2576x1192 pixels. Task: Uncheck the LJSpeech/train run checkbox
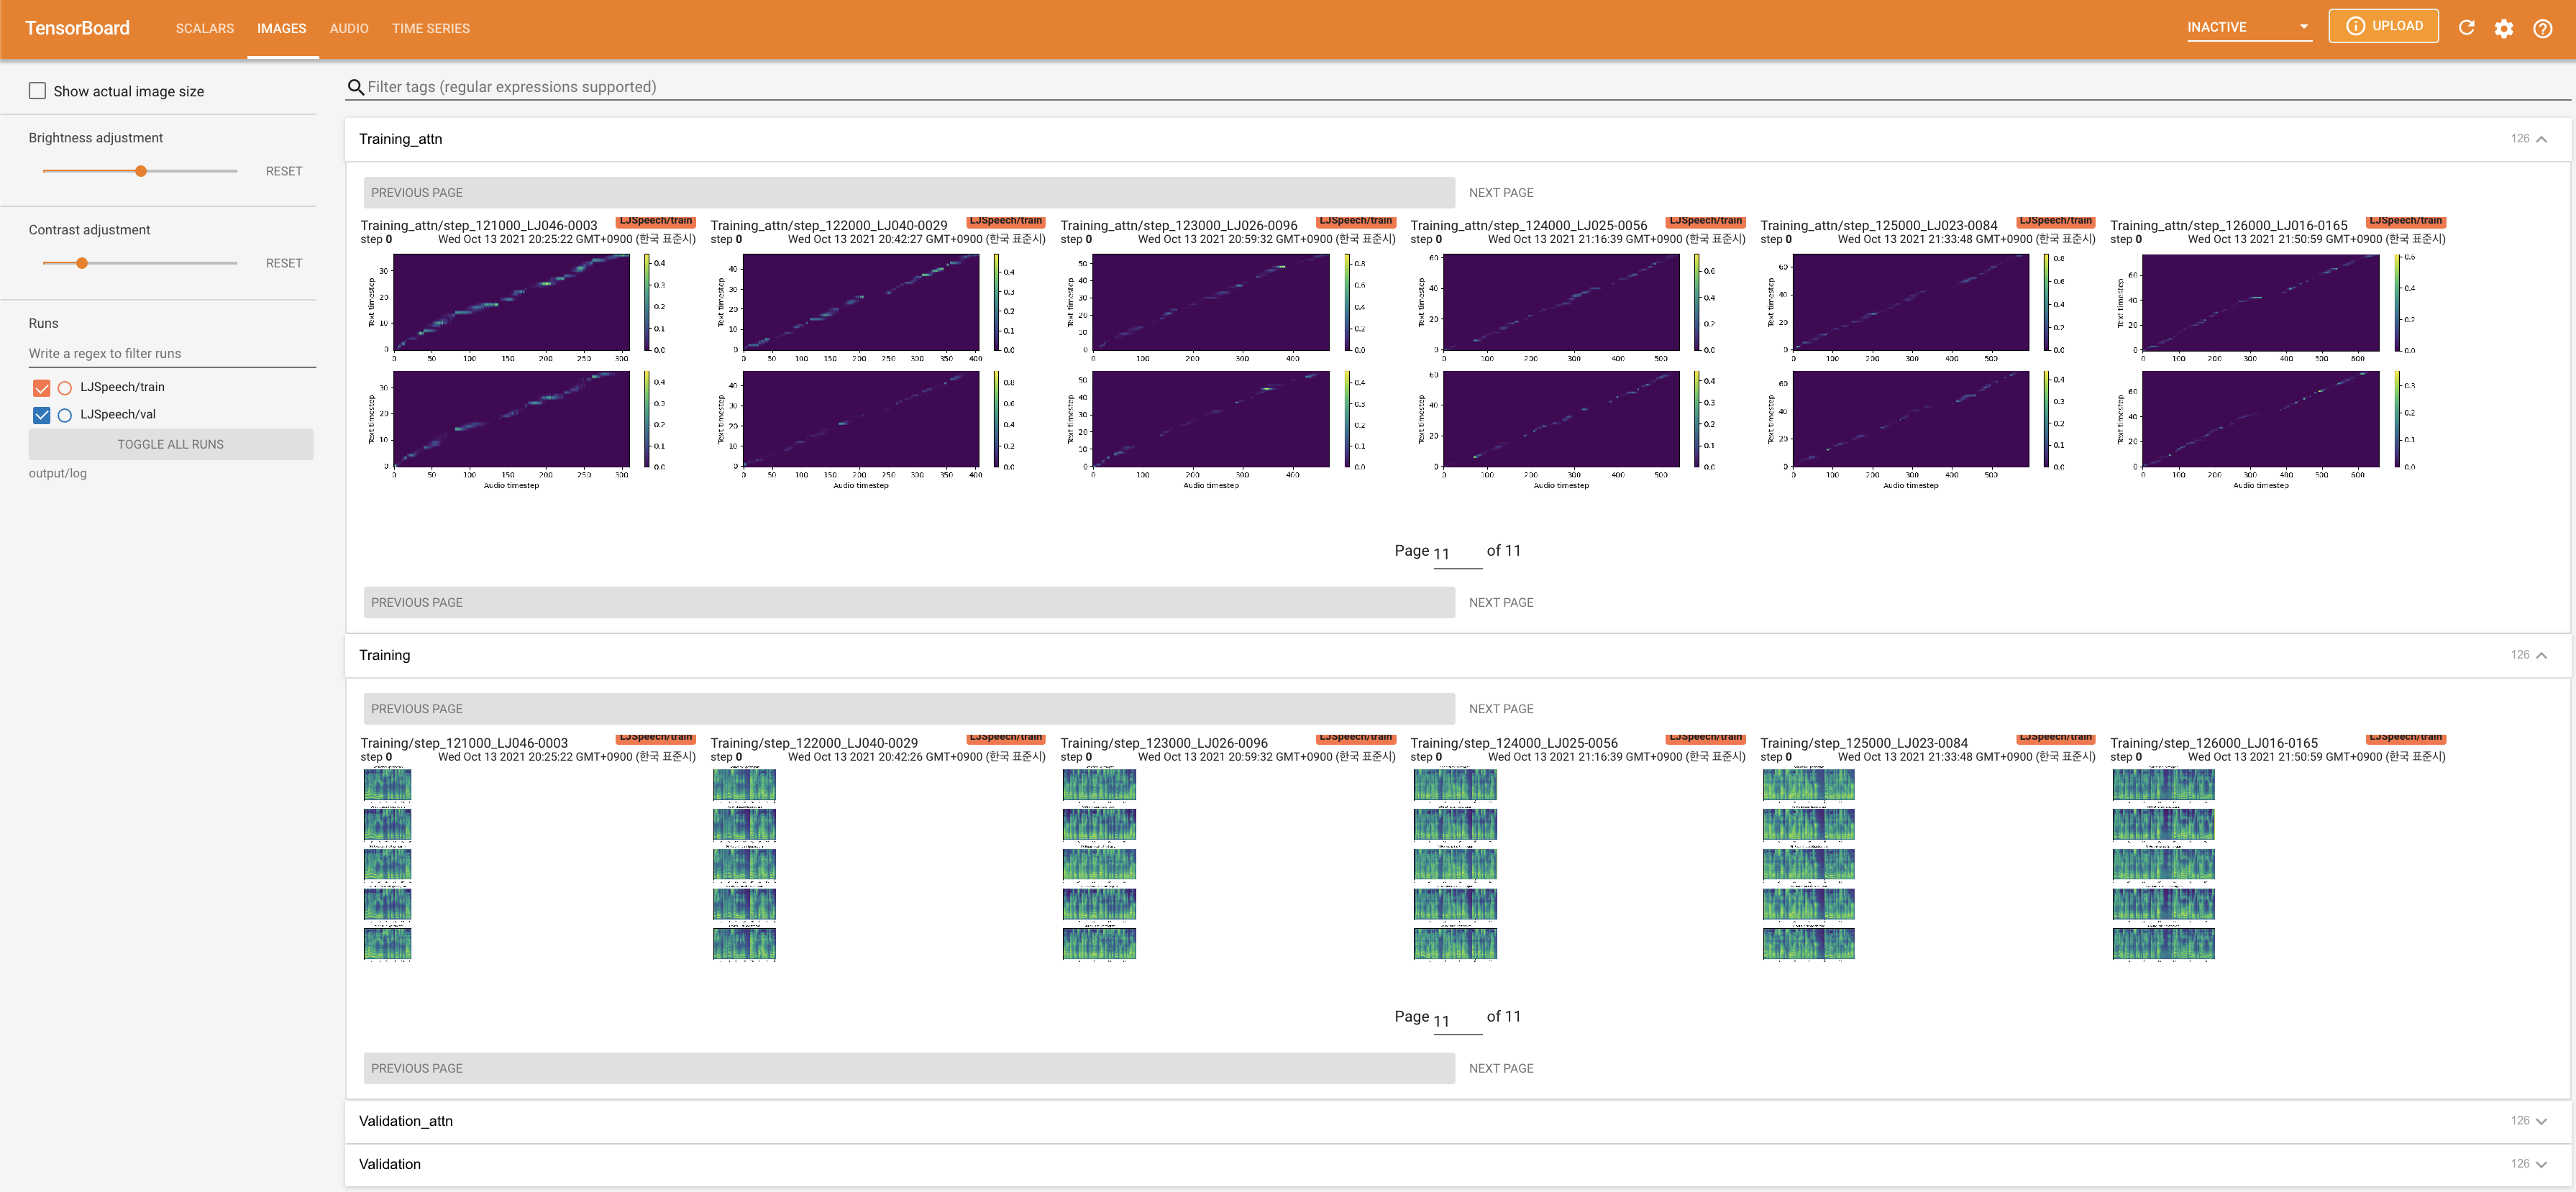[x=41, y=388]
